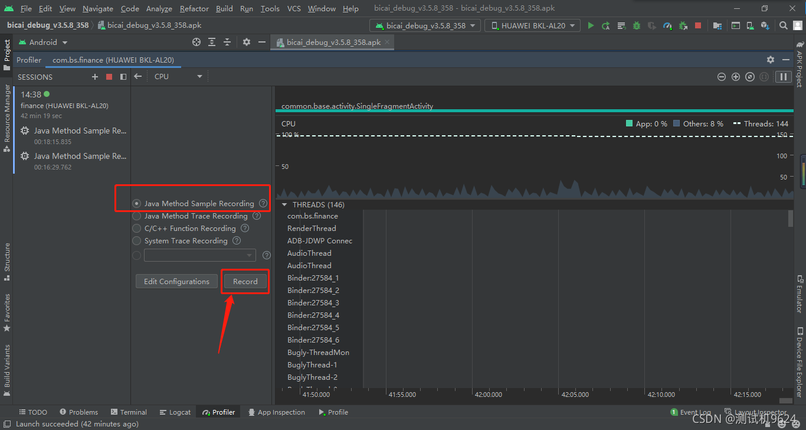Stop the current profiling session

109,77
